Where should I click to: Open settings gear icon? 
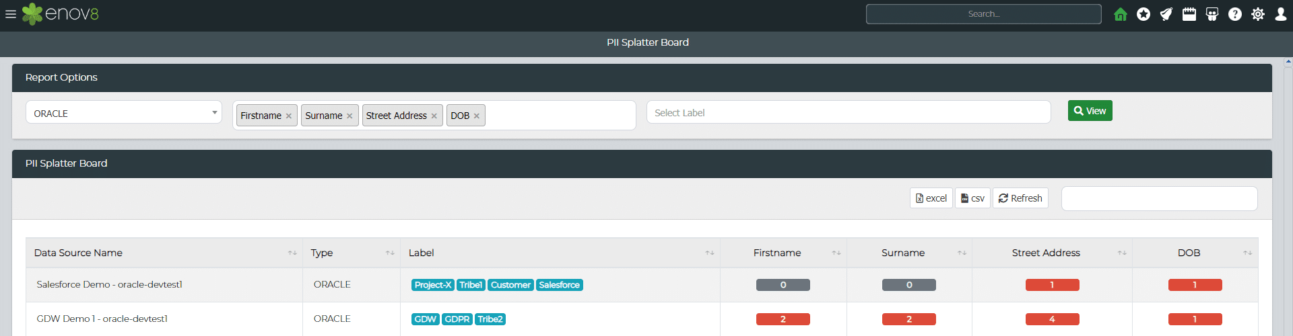(x=1258, y=14)
